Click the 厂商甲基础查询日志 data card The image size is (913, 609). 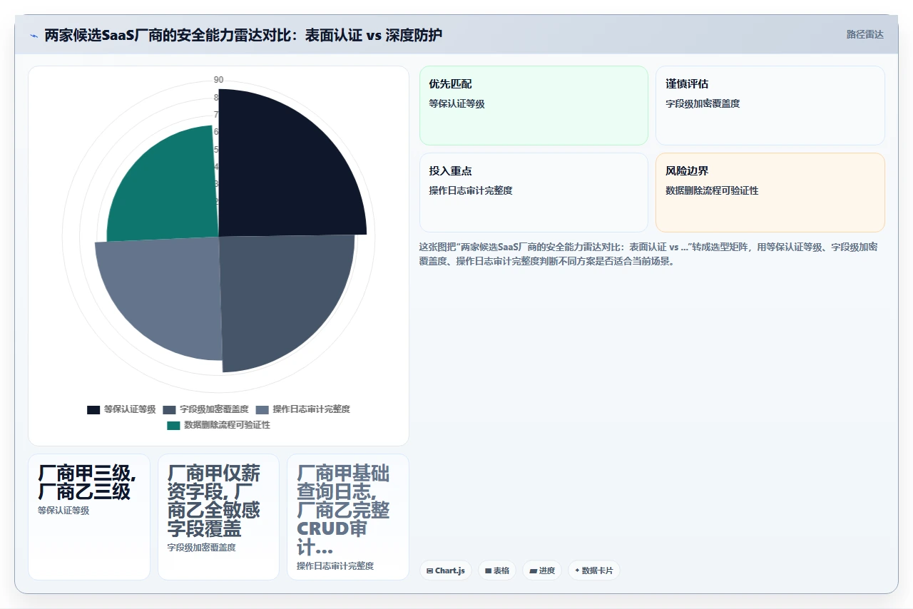pyautogui.click(x=348, y=517)
